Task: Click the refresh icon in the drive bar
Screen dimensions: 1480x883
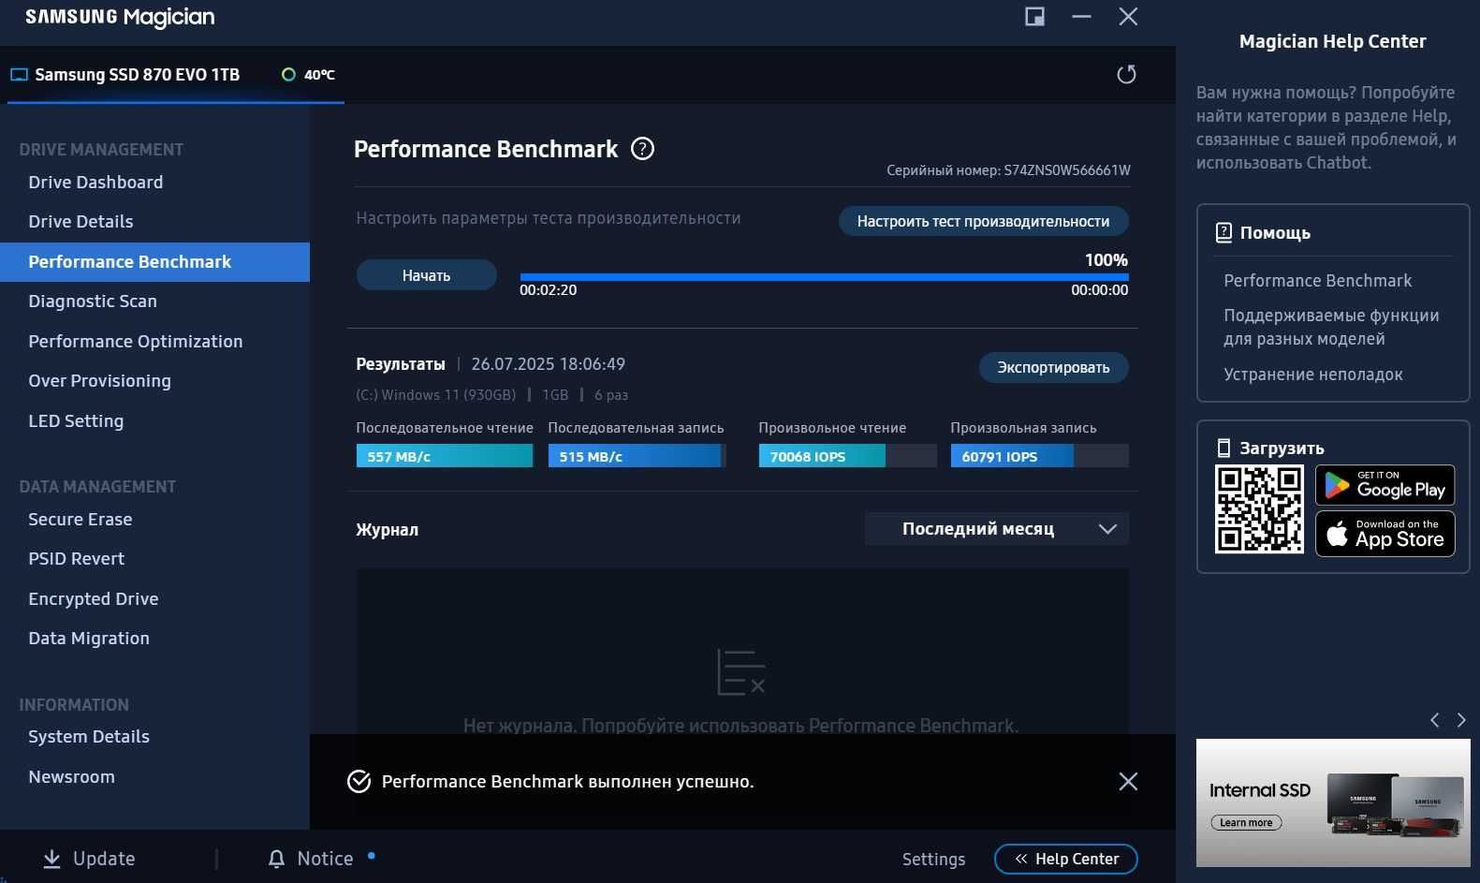Action: click(1126, 74)
